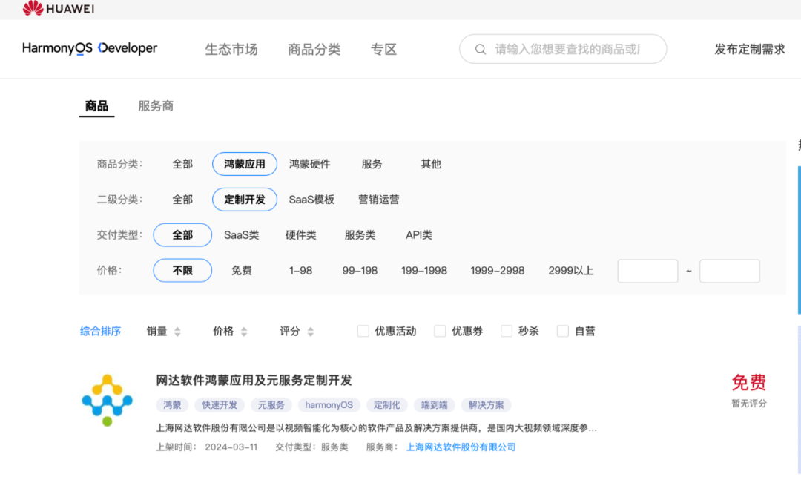Click the 解决方案 tag

pos(487,405)
